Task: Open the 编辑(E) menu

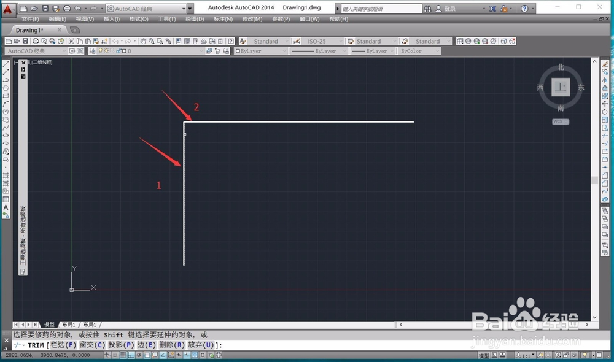Action: click(57, 19)
